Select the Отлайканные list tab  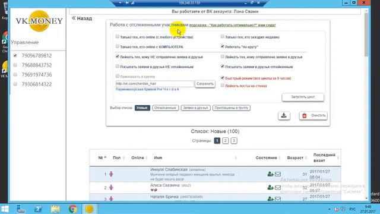click(165, 108)
